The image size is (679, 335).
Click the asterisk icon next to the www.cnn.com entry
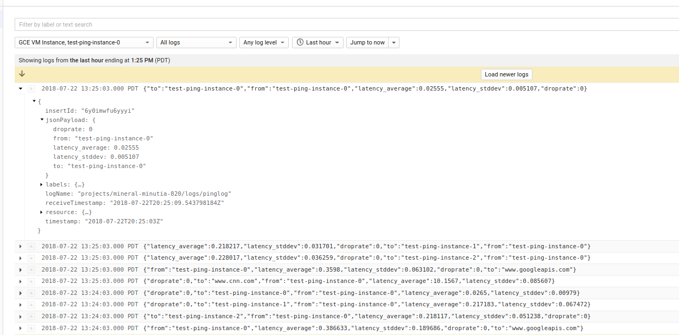pos(31,281)
